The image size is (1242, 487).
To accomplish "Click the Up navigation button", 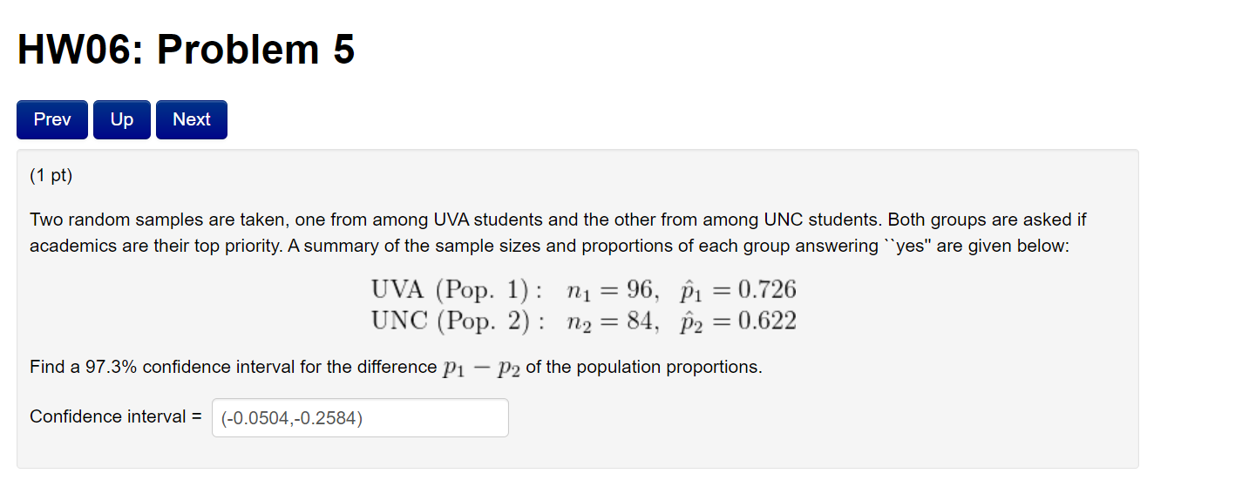I will coord(122,120).
